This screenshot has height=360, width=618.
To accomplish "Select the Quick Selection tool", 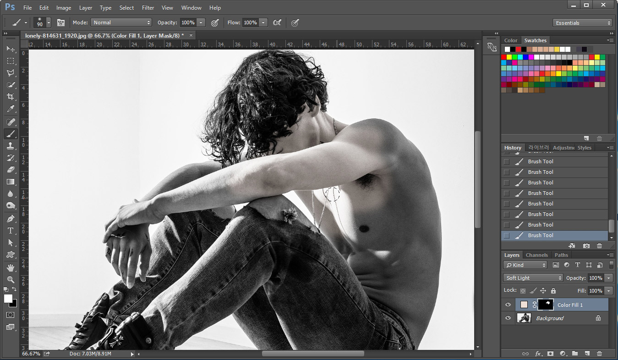I will coord(11,85).
